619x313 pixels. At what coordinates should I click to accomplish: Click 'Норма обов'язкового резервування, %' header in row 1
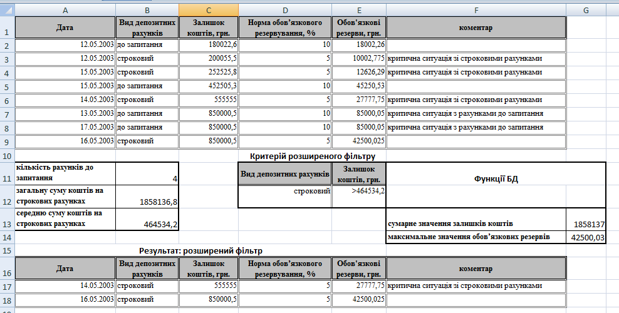[285, 28]
